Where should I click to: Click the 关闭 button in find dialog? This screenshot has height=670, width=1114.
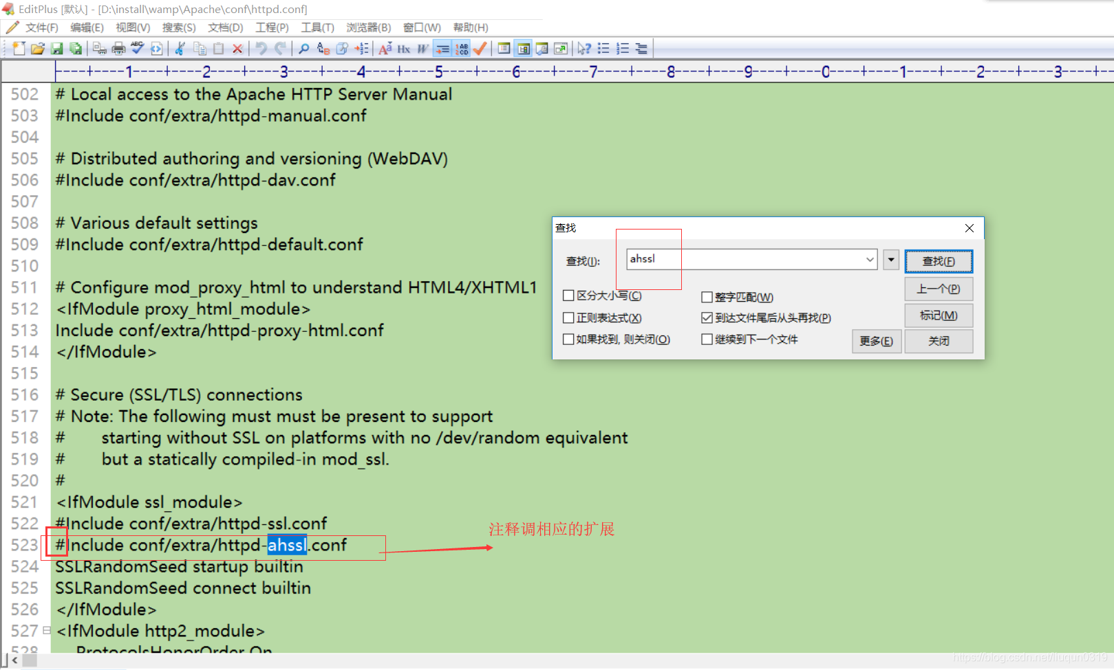point(939,341)
